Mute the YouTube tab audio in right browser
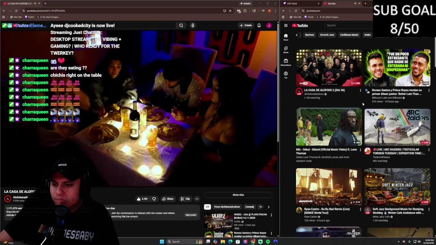 tap(355, 3)
